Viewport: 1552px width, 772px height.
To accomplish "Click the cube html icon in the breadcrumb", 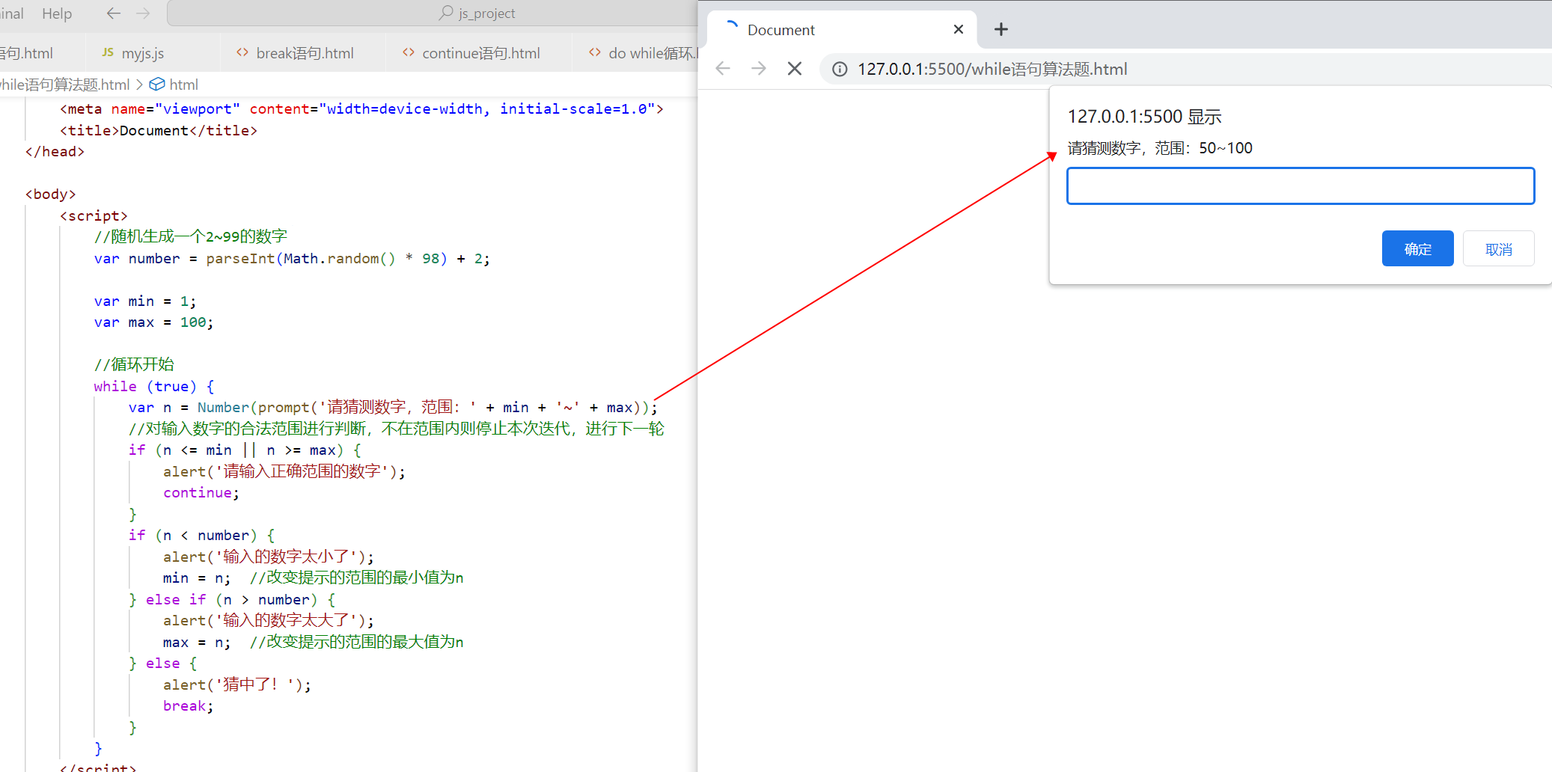I will point(157,84).
